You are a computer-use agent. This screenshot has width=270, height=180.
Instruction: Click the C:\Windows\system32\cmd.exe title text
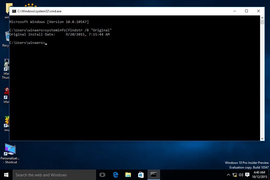pyautogui.click(x=39, y=11)
